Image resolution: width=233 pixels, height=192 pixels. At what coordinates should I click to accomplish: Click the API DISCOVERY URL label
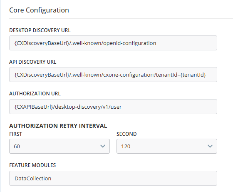click(33, 62)
